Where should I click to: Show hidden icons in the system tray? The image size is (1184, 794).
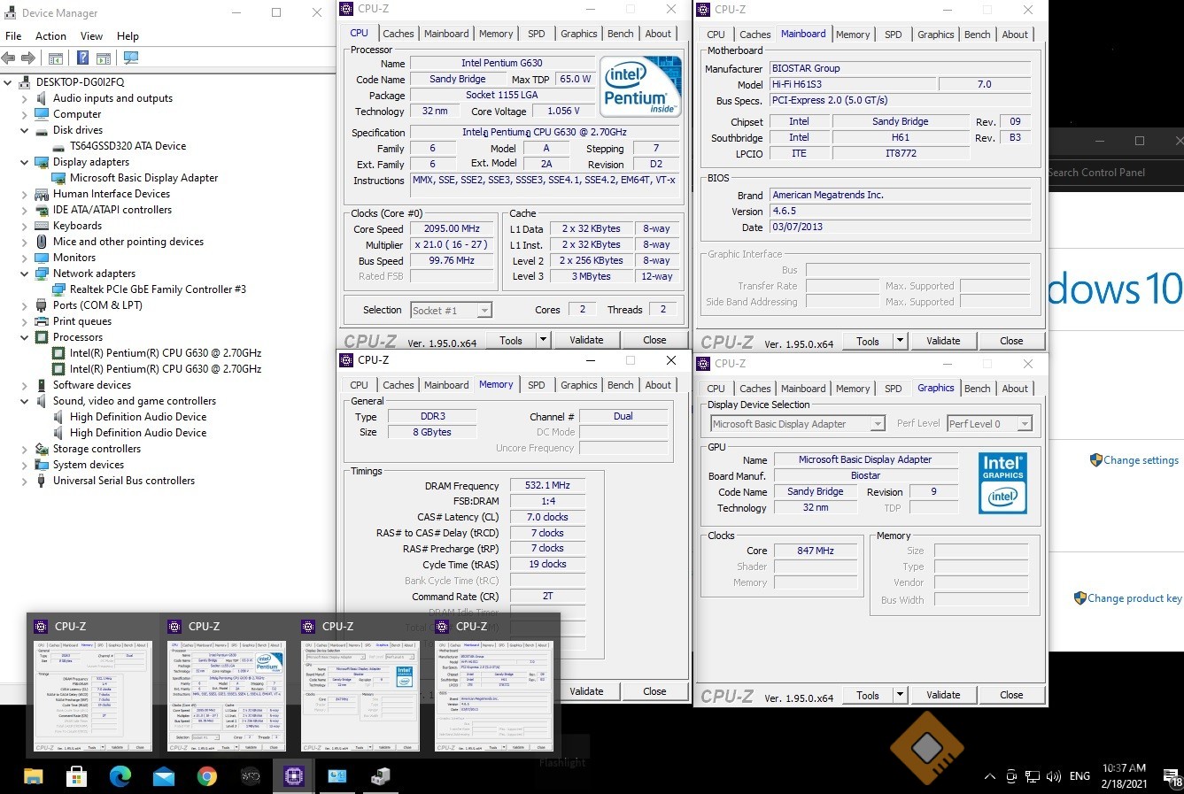click(x=990, y=776)
